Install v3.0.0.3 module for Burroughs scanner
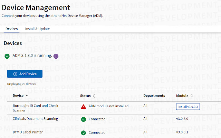Viewport: 221px width, 138px height. [188, 107]
